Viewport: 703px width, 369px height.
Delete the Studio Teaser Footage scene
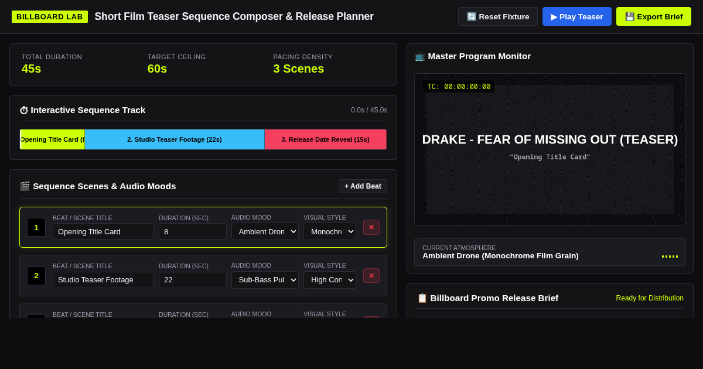[371, 276]
